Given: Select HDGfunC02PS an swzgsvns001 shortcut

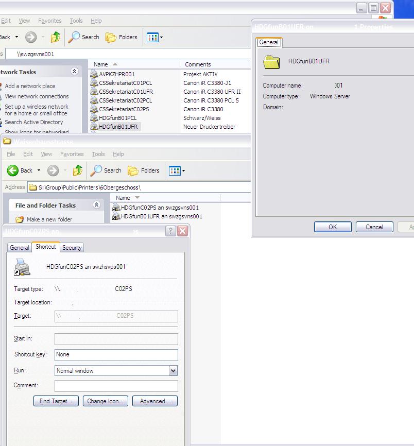Looking at the screenshot, I should (160, 208).
